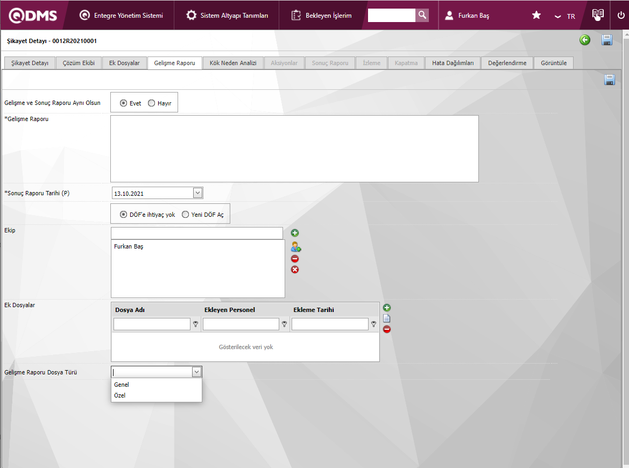Collapse Dosya Türü dropdown arrow
The height and width of the screenshot is (468, 629).
point(196,372)
